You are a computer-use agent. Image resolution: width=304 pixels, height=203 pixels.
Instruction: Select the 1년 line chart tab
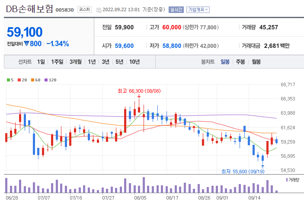coord(92,62)
